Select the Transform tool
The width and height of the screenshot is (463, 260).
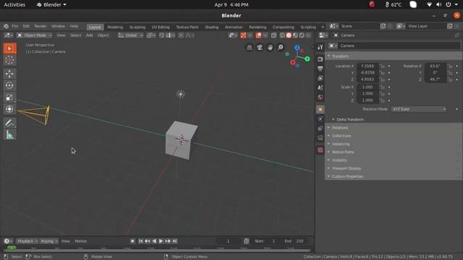[x=9, y=109]
